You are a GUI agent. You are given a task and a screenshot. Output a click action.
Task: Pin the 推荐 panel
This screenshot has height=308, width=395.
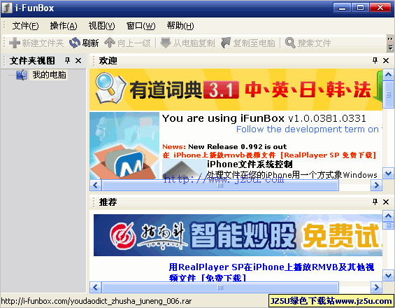coord(375,202)
